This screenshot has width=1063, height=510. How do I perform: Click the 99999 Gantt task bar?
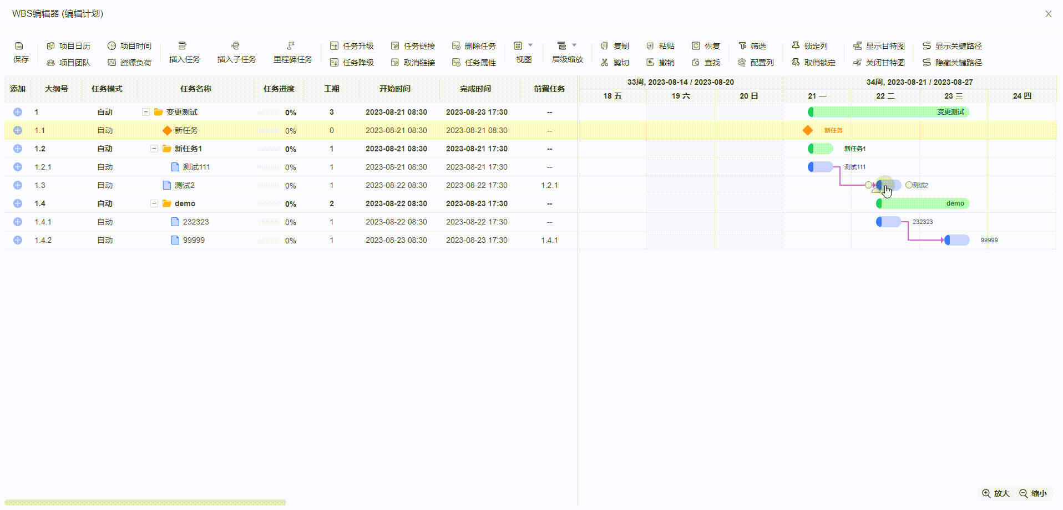pyautogui.click(x=958, y=240)
